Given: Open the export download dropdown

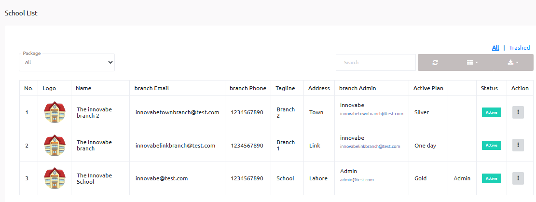Looking at the screenshot, I should (x=513, y=63).
